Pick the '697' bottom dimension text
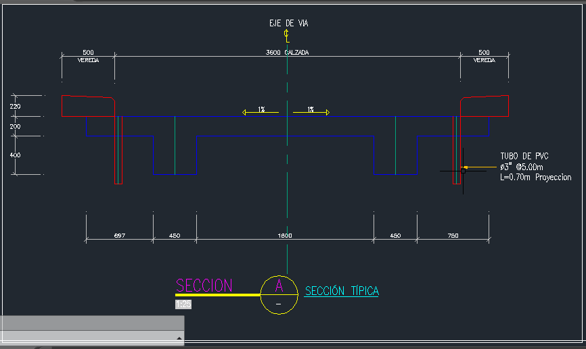Screen dimensions: 586x349 click(120, 236)
